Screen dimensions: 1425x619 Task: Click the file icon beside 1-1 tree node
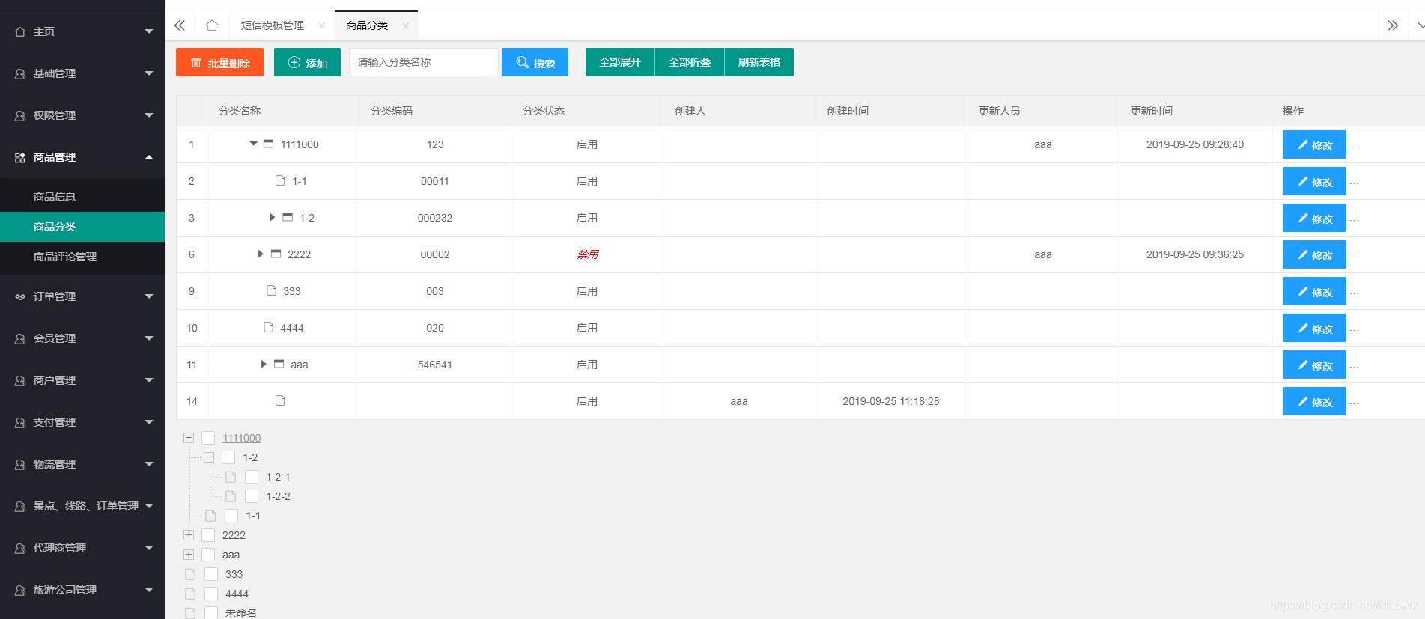coord(210,516)
